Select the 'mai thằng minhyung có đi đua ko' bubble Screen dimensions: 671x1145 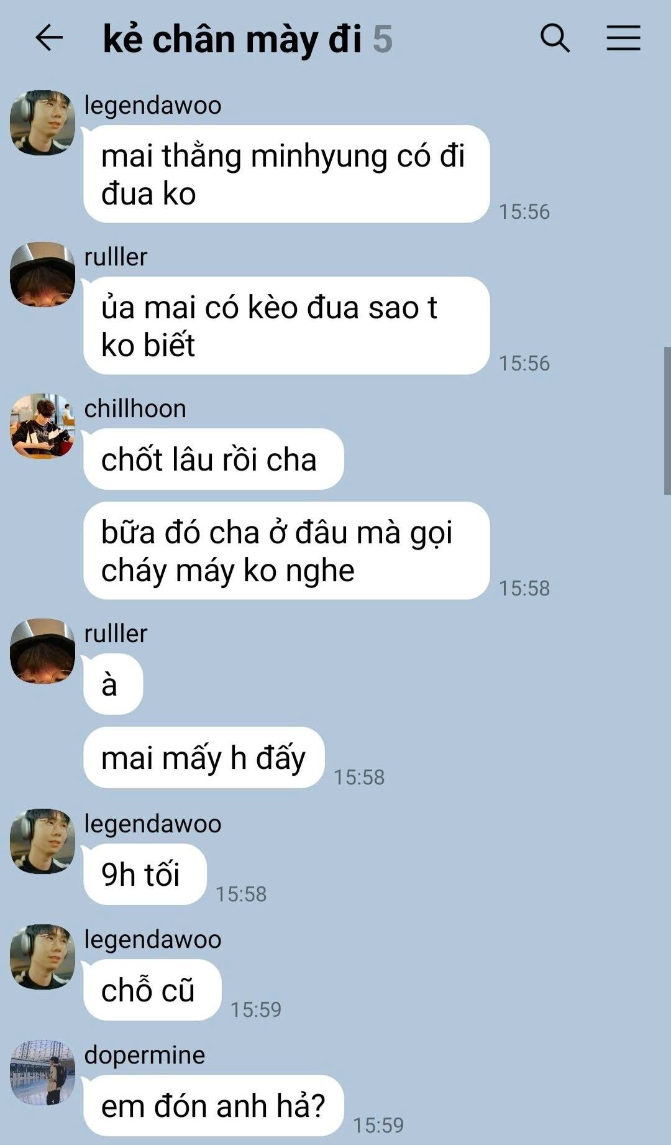286,174
